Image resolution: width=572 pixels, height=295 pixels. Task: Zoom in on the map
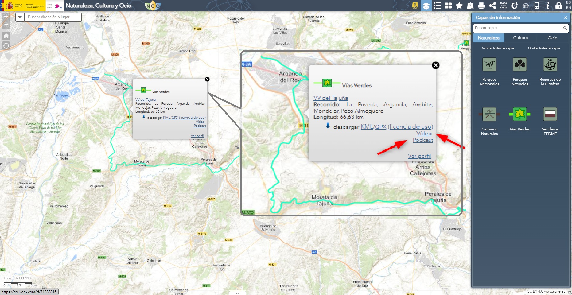tap(6, 16)
